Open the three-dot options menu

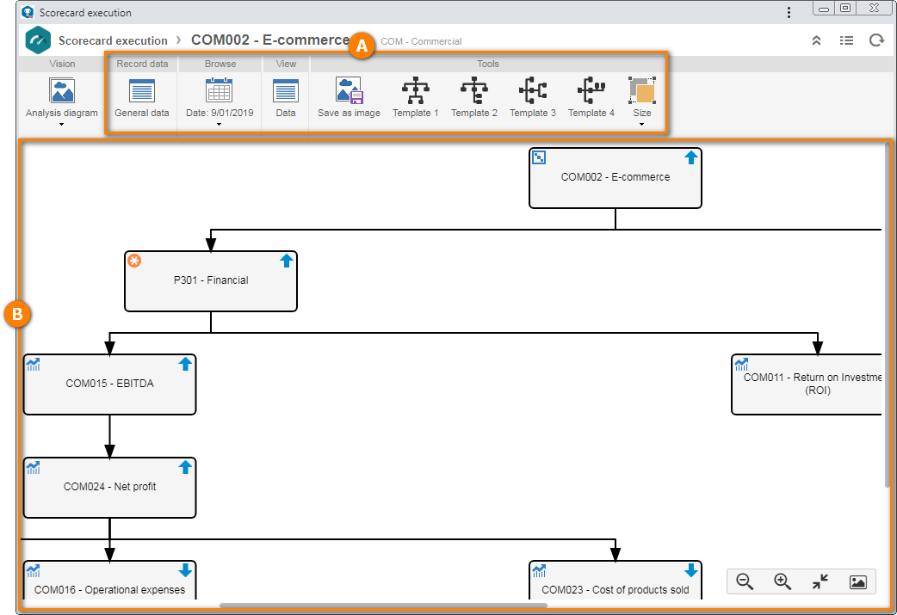789,12
